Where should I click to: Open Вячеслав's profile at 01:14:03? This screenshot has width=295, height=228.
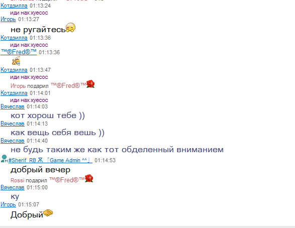13,106
